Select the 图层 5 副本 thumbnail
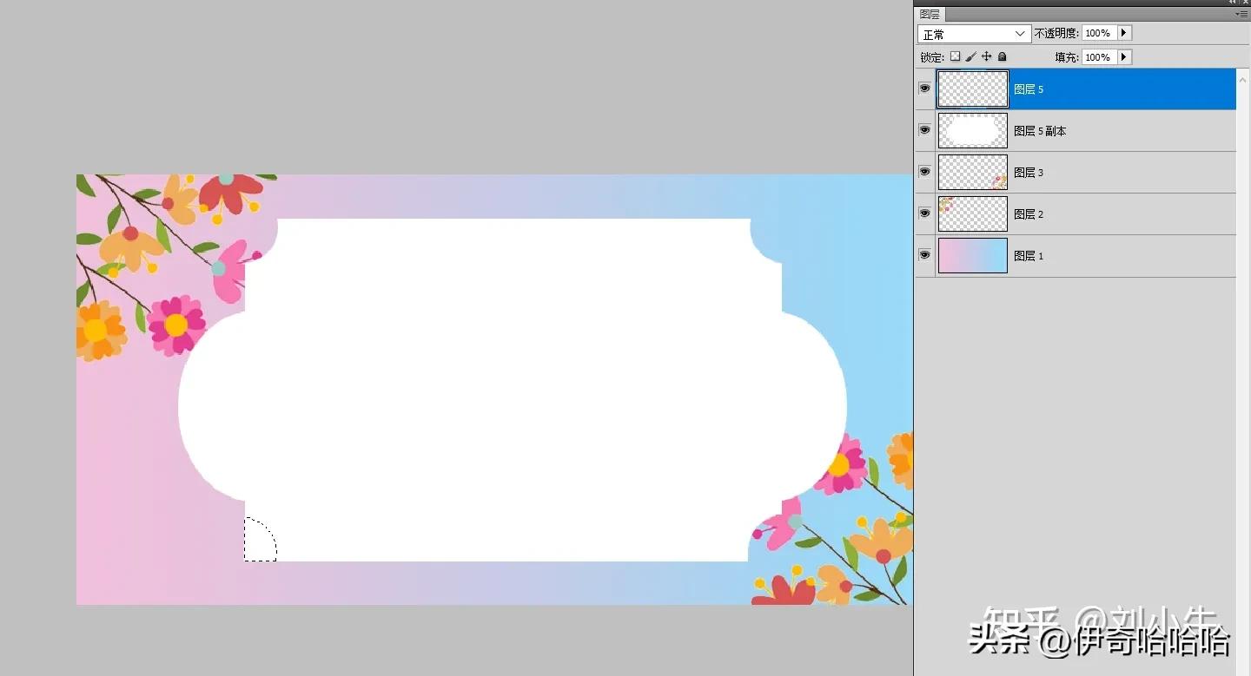1251x676 pixels. [x=973, y=131]
